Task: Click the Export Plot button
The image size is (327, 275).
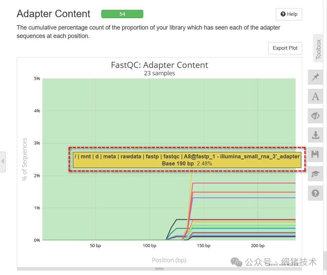Action: point(285,48)
